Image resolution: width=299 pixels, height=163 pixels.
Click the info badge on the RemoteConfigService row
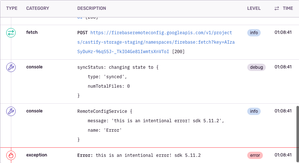254,111
